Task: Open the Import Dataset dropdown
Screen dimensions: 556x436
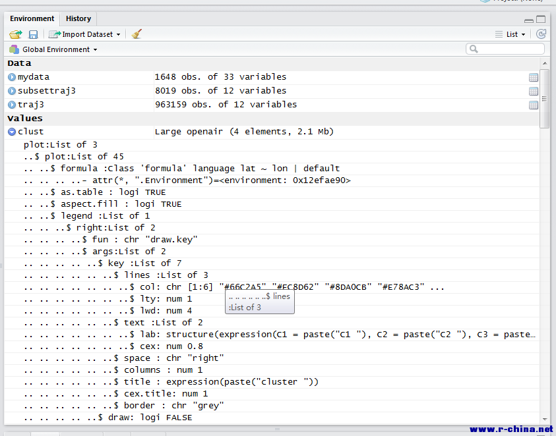Action: (x=84, y=34)
